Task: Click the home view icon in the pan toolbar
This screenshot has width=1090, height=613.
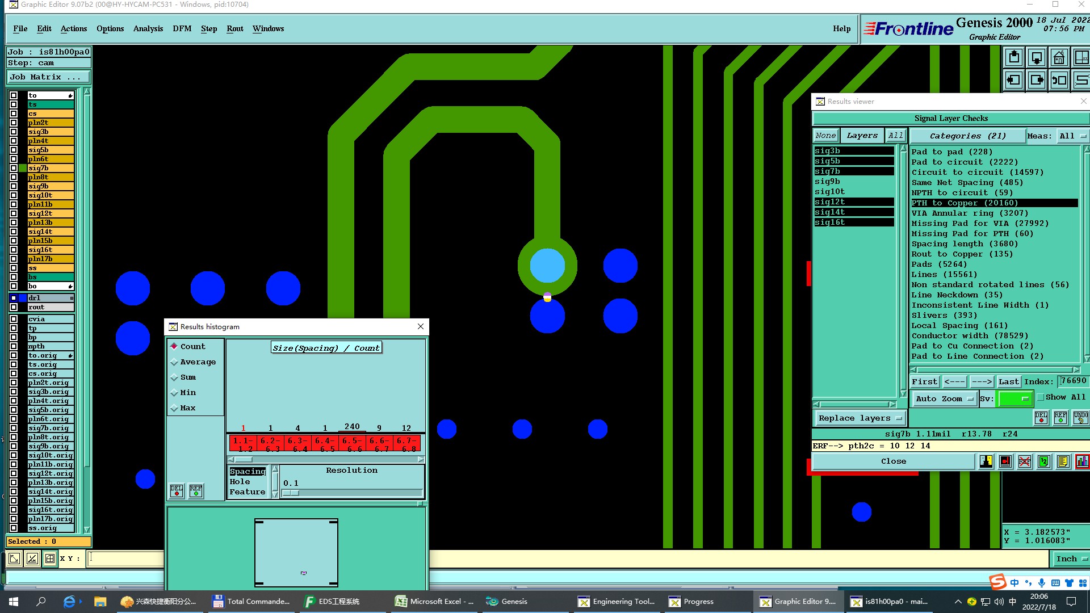Action: coord(1059,58)
